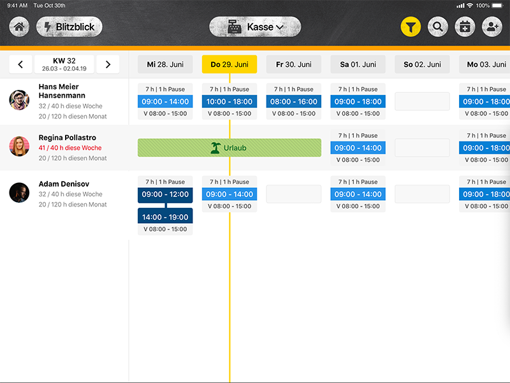Select Hans Meier's 10:00 - 18:00 Thursday shift
The width and height of the screenshot is (510, 383).
[x=229, y=101]
